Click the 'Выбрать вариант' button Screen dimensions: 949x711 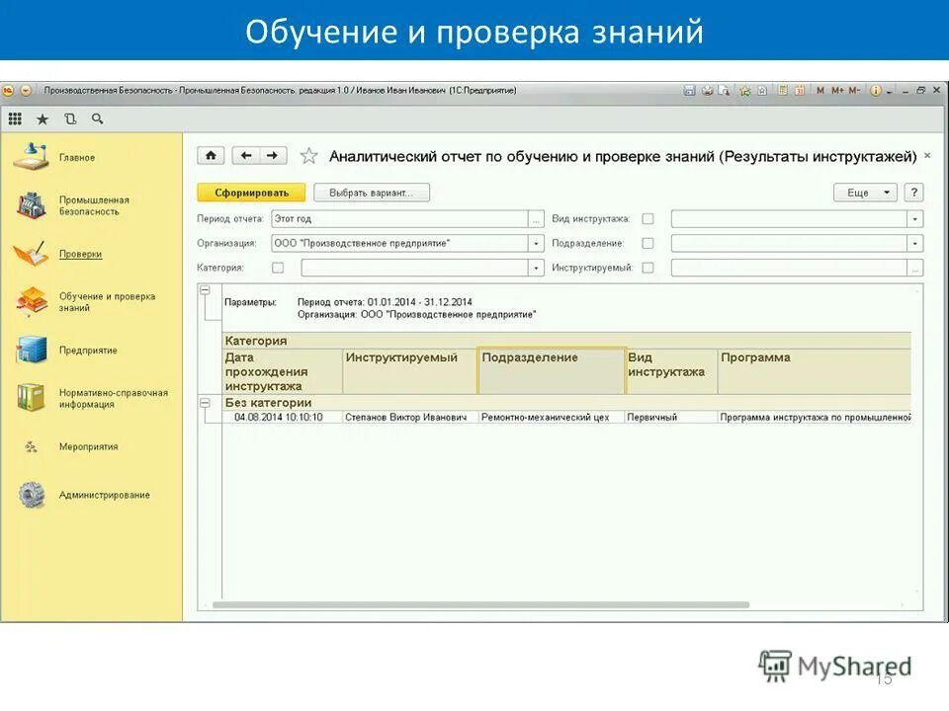[x=371, y=190]
